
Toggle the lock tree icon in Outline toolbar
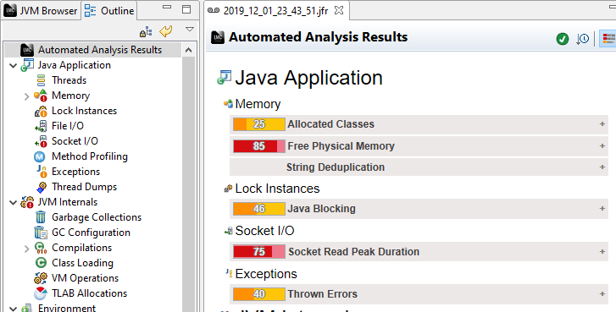point(146,32)
